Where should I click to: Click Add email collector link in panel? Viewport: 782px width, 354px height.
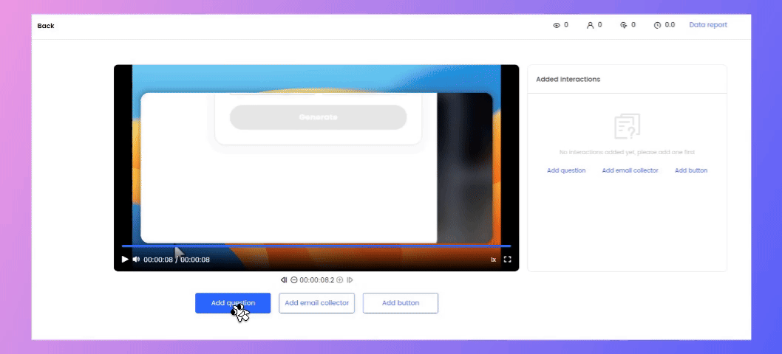(x=630, y=170)
